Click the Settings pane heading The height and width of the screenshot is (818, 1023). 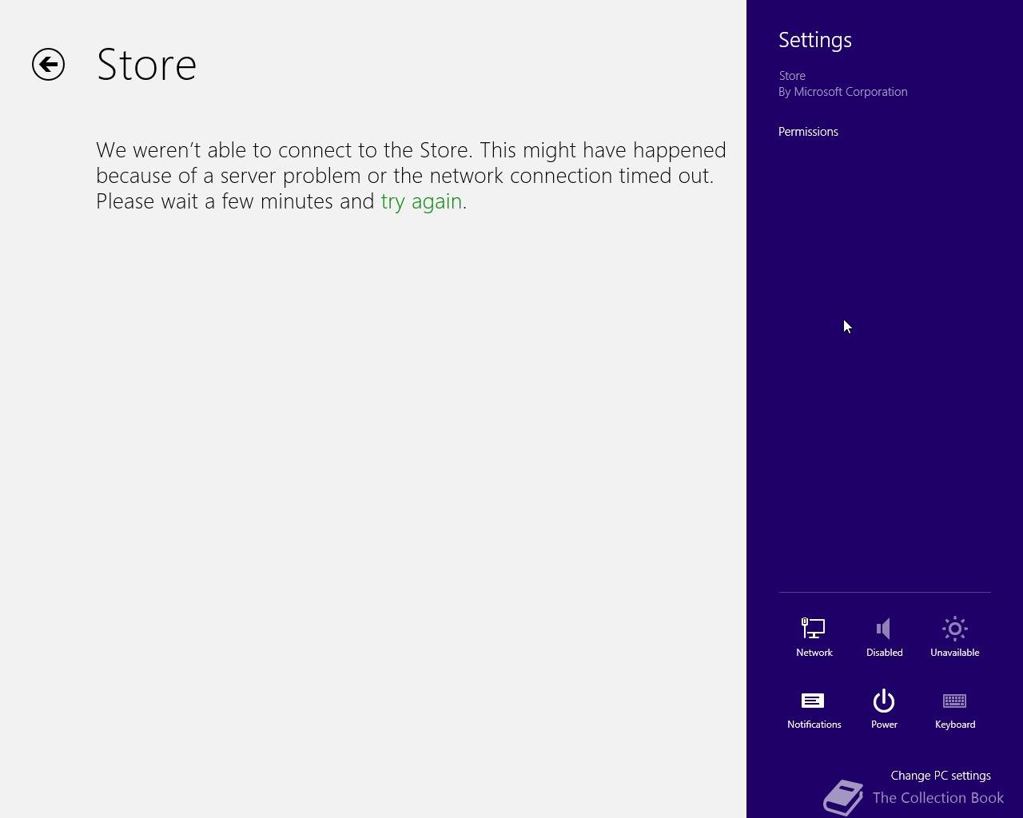click(815, 40)
